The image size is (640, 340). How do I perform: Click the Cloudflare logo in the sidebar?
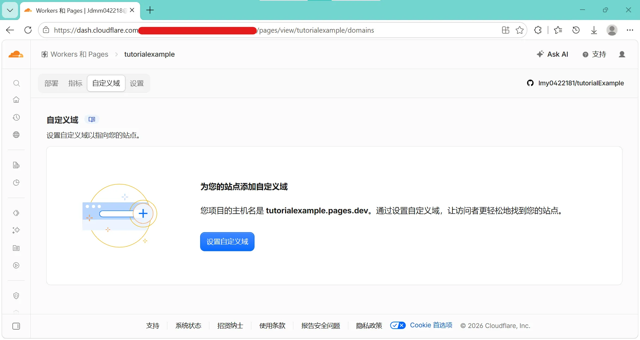click(16, 54)
